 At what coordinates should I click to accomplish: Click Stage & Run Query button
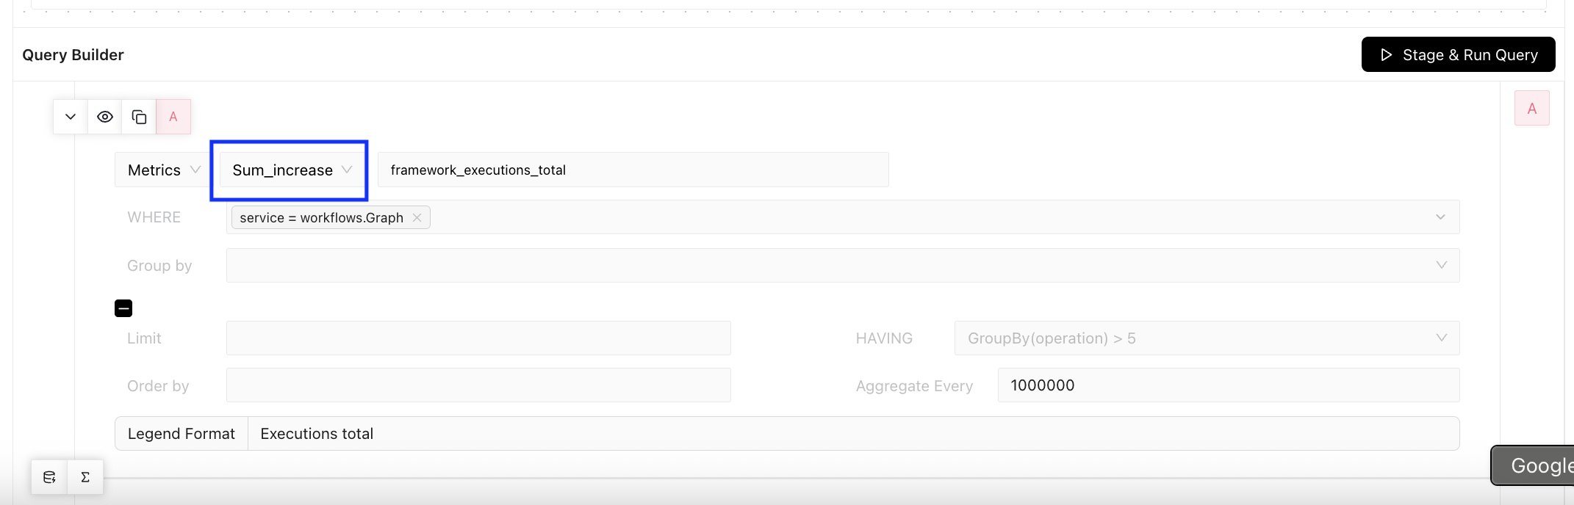(1458, 54)
